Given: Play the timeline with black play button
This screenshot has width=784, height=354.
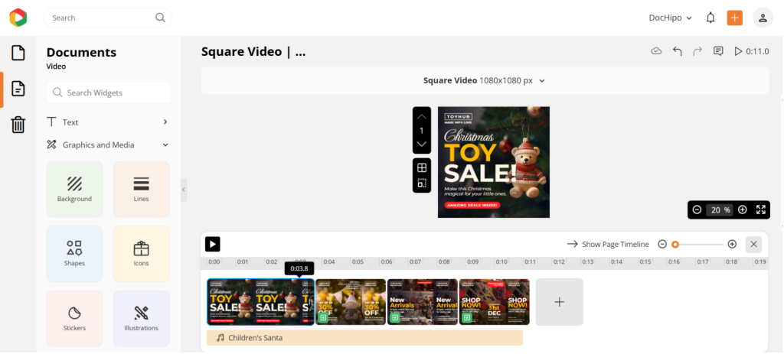Looking at the screenshot, I should (213, 244).
